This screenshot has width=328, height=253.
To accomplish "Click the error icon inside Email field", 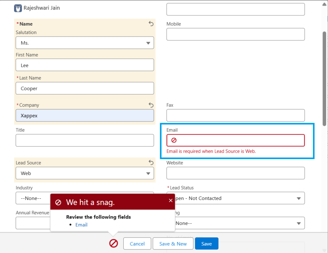I will [x=174, y=140].
